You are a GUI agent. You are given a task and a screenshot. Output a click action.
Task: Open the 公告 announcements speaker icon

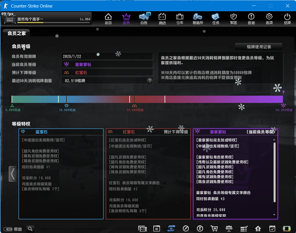click(x=144, y=19)
